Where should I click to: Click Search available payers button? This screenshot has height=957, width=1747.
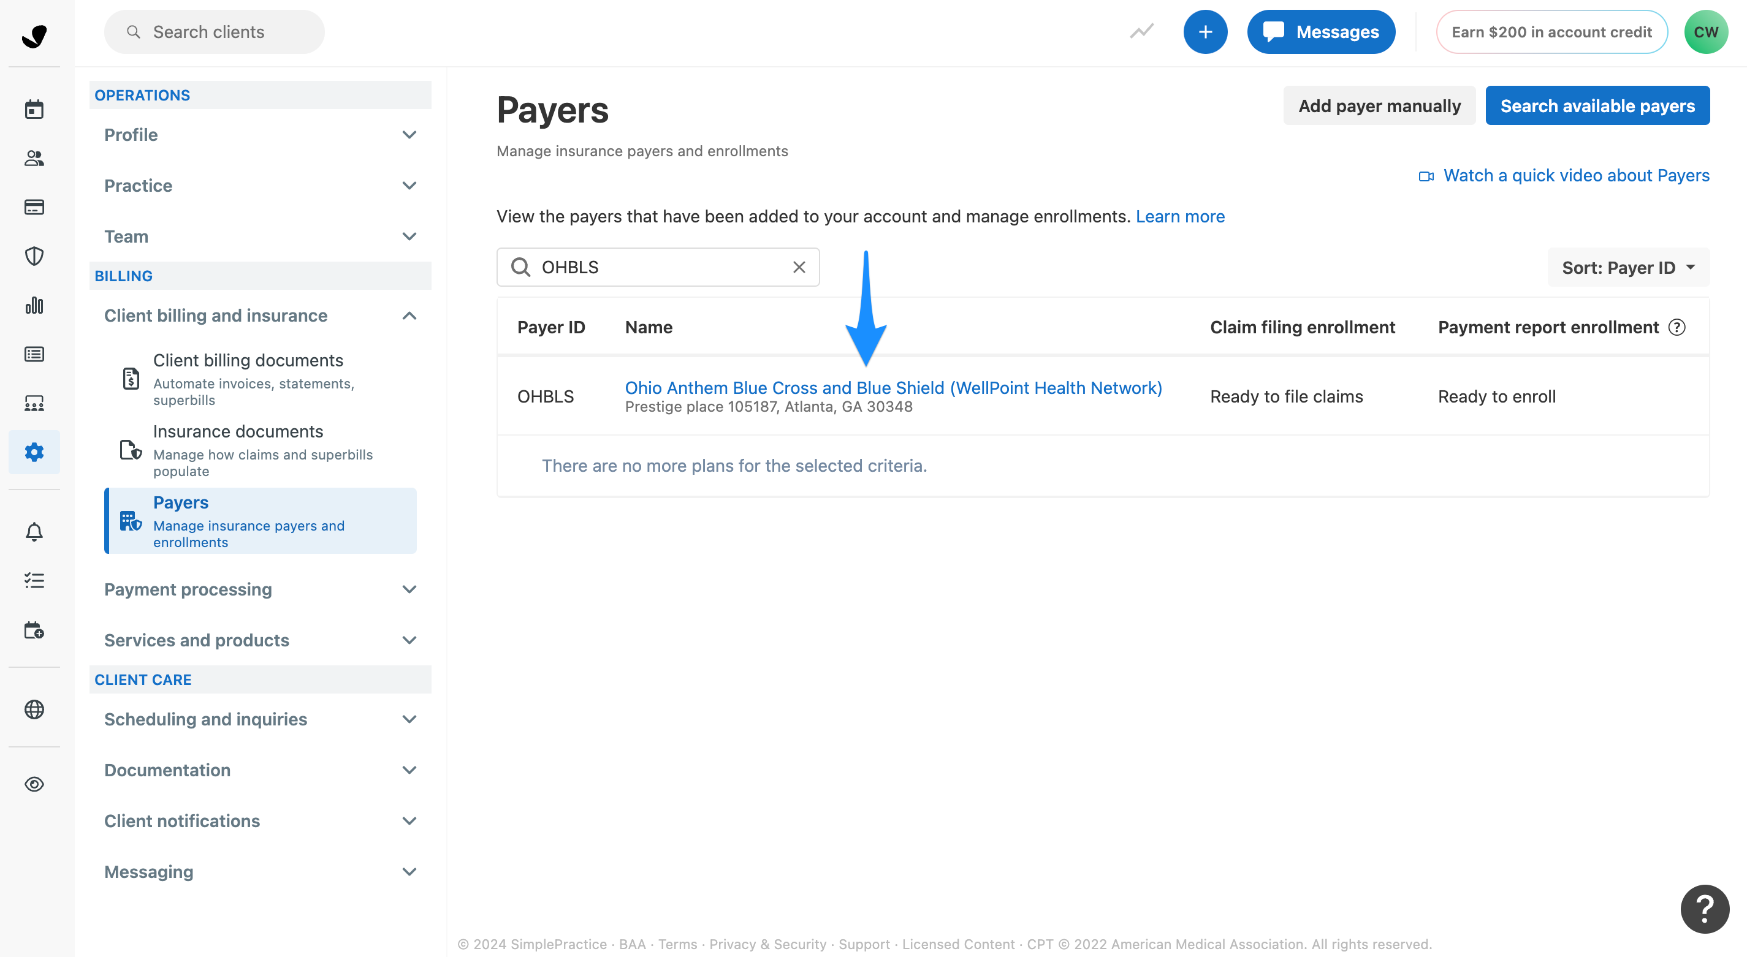tap(1597, 106)
